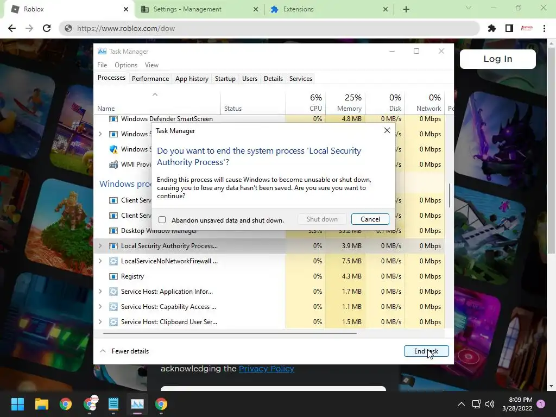556x417 pixels.
Task: Click the Windows security shield warning icon
Action: coord(113,149)
